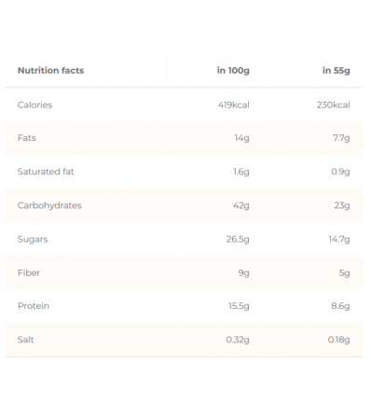This screenshot has height=418, width=371.
Task: Select the Fats row label
Action: point(27,138)
